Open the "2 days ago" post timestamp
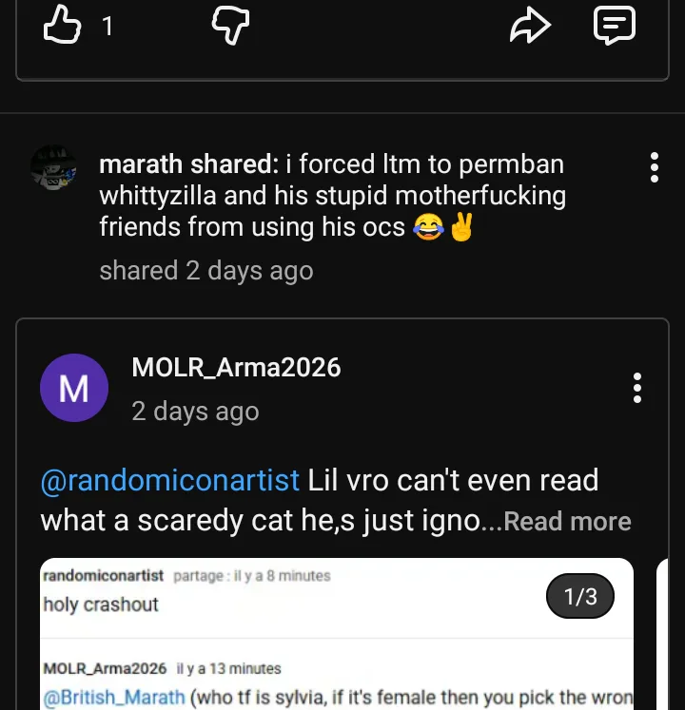The width and height of the screenshot is (685, 710). [x=195, y=412]
